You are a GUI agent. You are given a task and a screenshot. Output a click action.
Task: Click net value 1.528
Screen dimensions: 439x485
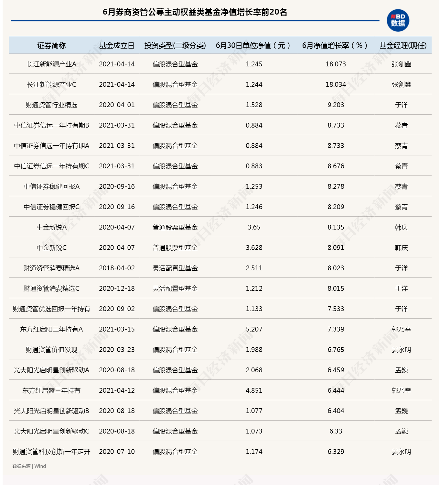(254, 105)
